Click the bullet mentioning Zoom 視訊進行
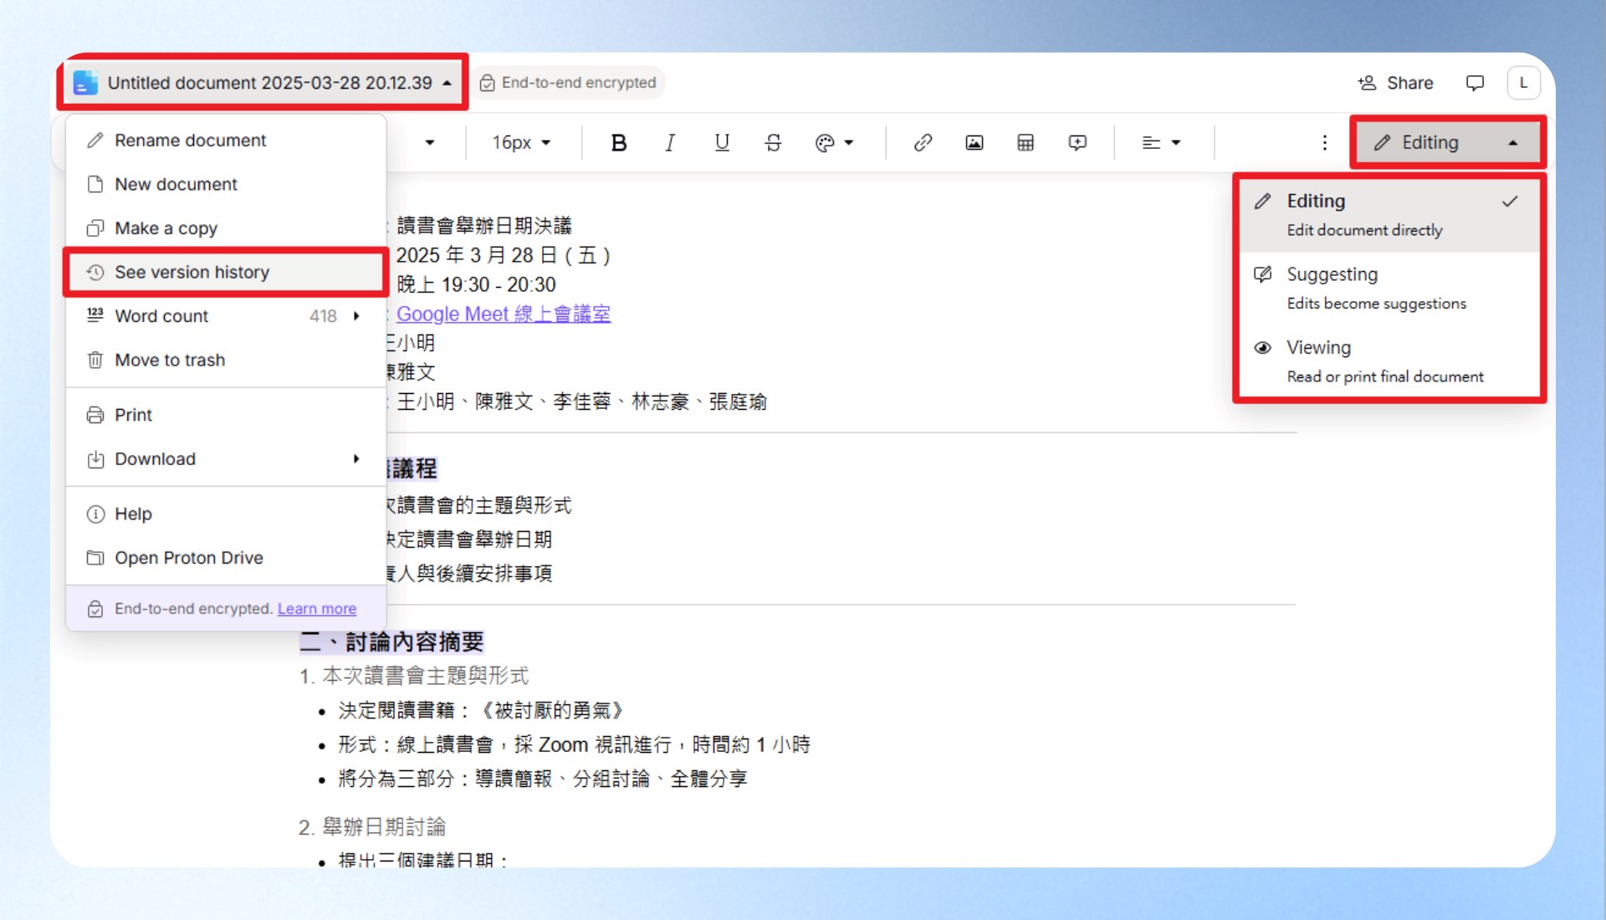Viewport: 1606px width, 920px height. [x=575, y=745]
